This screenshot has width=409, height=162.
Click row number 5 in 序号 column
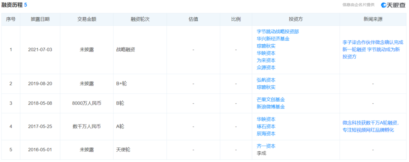(11, 150)
